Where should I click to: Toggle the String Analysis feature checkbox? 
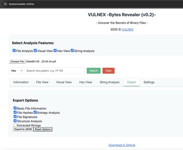click(x=72, y=50)
